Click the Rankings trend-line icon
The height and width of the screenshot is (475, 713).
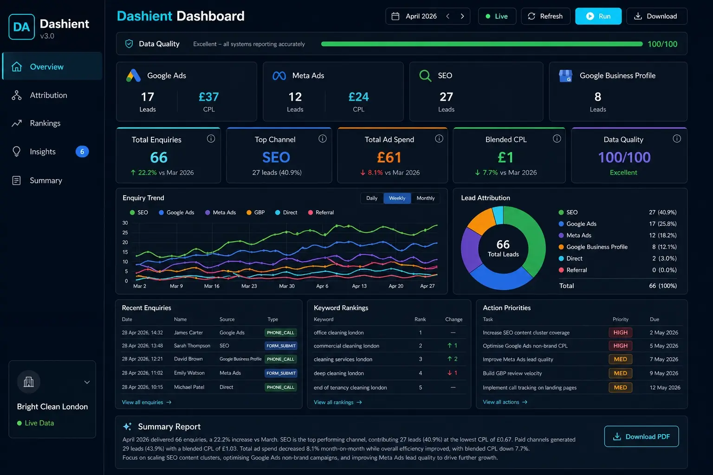(x=17, y=123)
